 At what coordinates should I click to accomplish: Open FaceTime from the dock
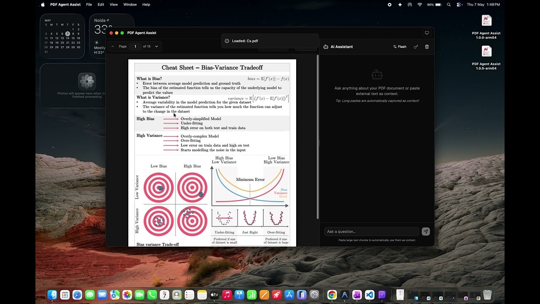coord(140,295)
